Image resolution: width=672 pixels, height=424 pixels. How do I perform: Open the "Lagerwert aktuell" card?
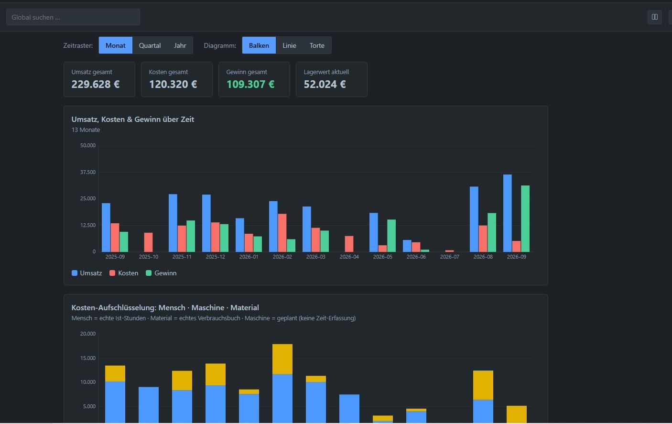click(332, 79)
